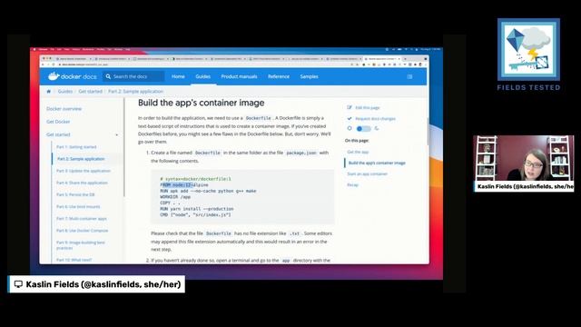Open the Samples nav item
Viewport: 581px width, 327px height.
[x=309, y=76]
